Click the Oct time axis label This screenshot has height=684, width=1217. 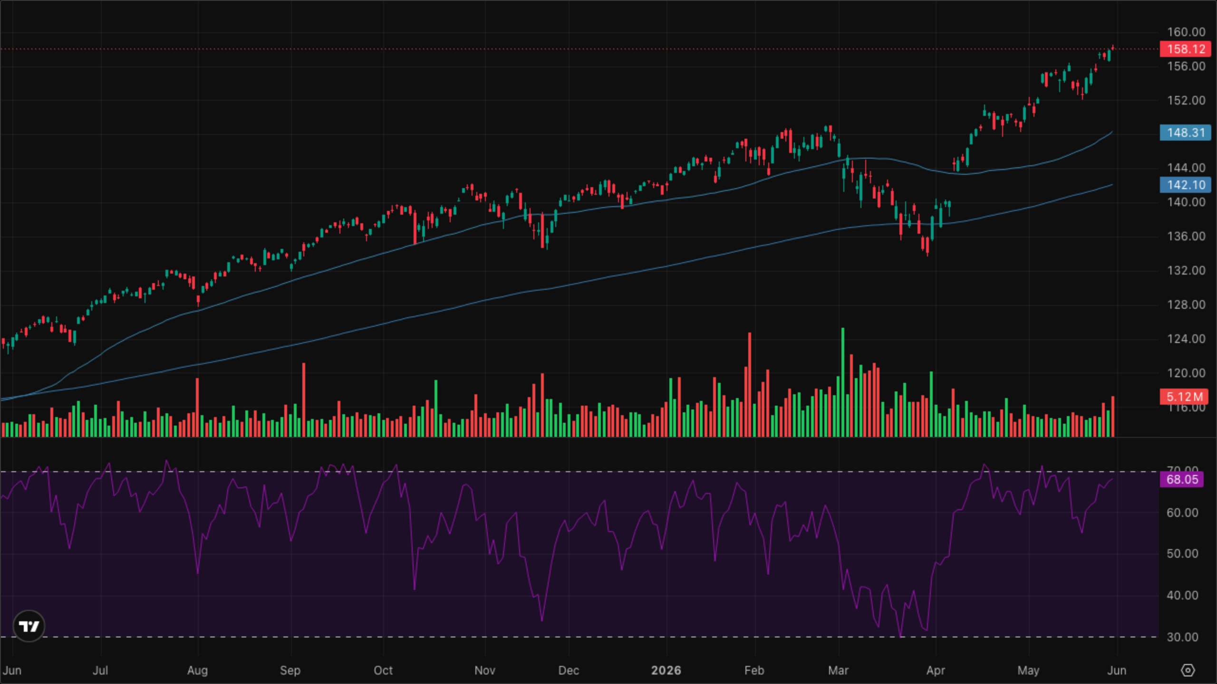(x=383, y=670)
